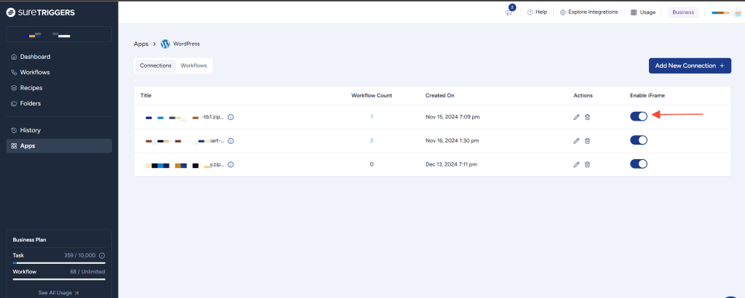This screenshot has width=745, height=298.
Task: Toggle iFrame for the Dec 13 connection
Action: pos(638,164)
